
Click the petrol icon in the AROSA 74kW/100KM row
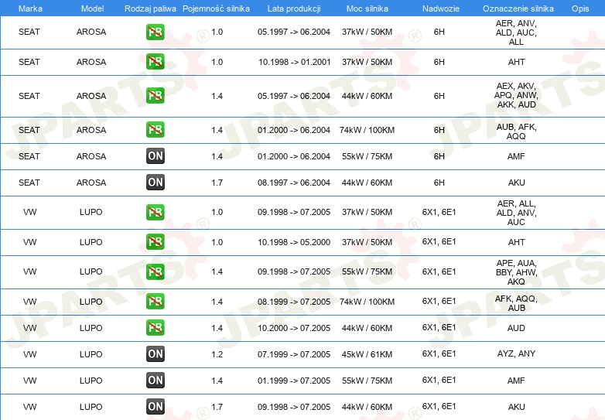[155, 130]
